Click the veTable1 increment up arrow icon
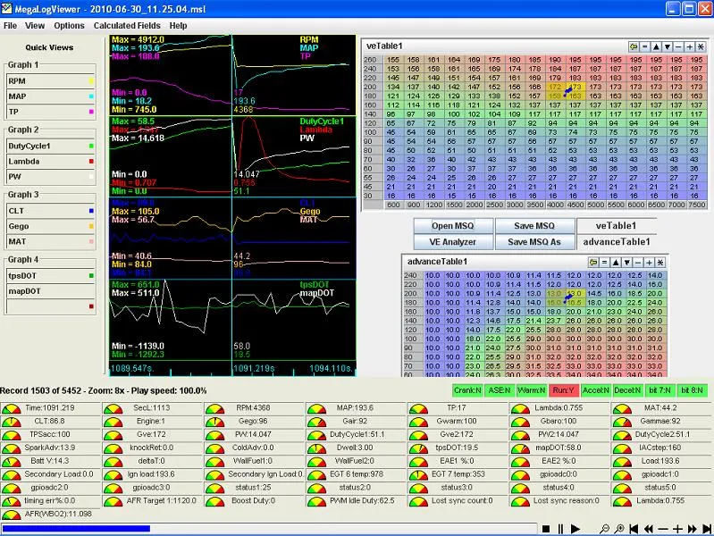This screenshot has width=714, height=536. point(656,46)
